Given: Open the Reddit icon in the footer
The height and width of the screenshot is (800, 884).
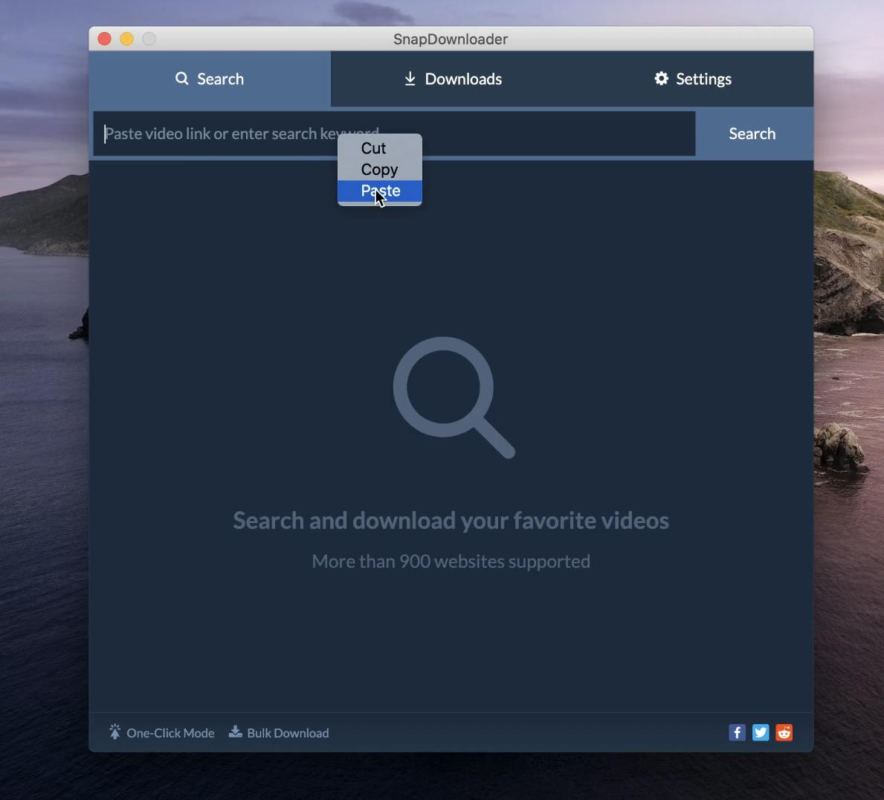Looking at the screenshot, I should tap(784, 732).
